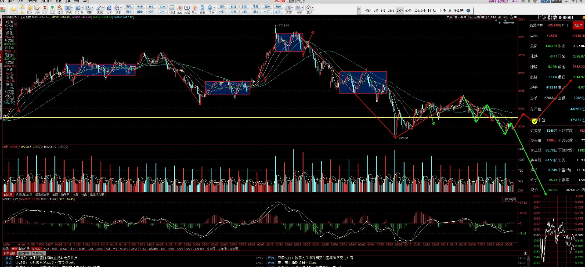
Task: Click the 论股 discussion icon
Action: tap(108, 8)
